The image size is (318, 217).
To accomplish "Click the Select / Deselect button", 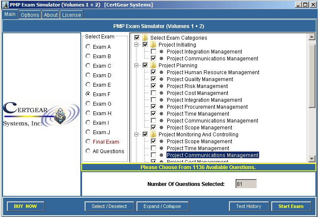I will pyautogui.click(x=109, y=206).
